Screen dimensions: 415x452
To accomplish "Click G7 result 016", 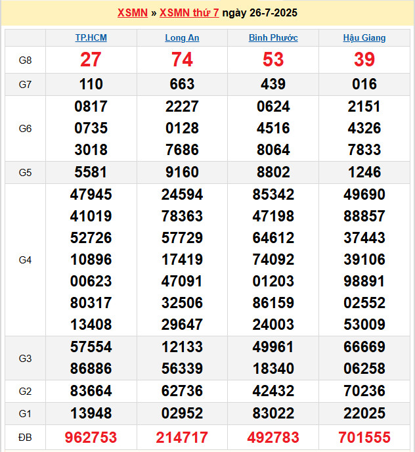I will (364, 84).
